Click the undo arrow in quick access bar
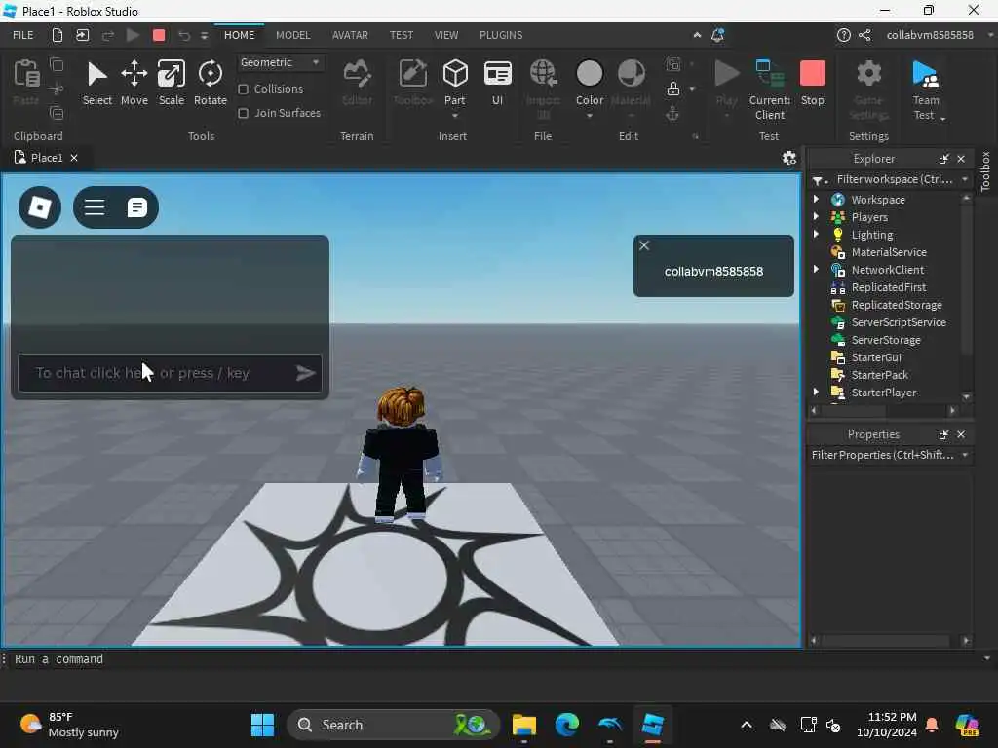998x748 pixels. point(184,35)
